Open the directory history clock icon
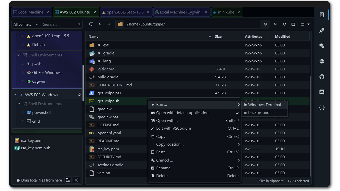Image resolution: width=340 pixels, height=191 pixels. point(265,24)
